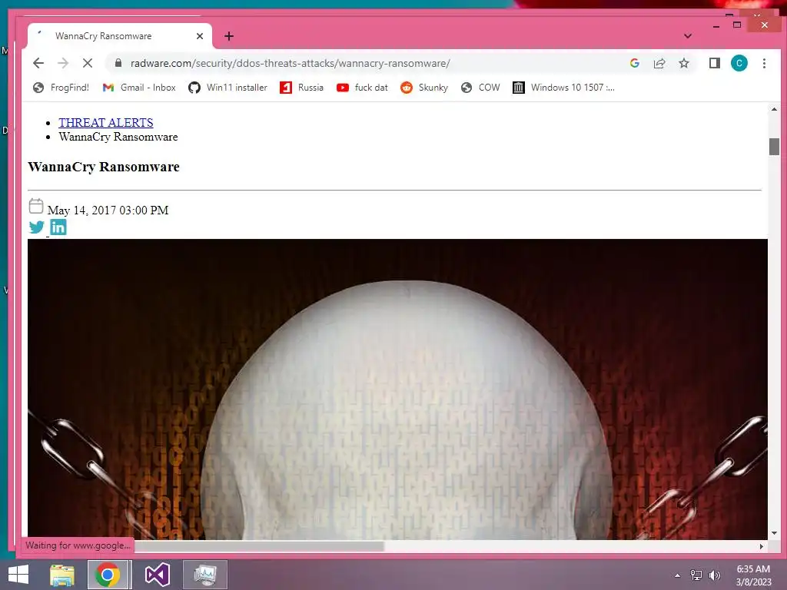The height and width of the screenshot is (590, 787).
Task: Click the Google icon in address bar
Action: tap(634, 63)
